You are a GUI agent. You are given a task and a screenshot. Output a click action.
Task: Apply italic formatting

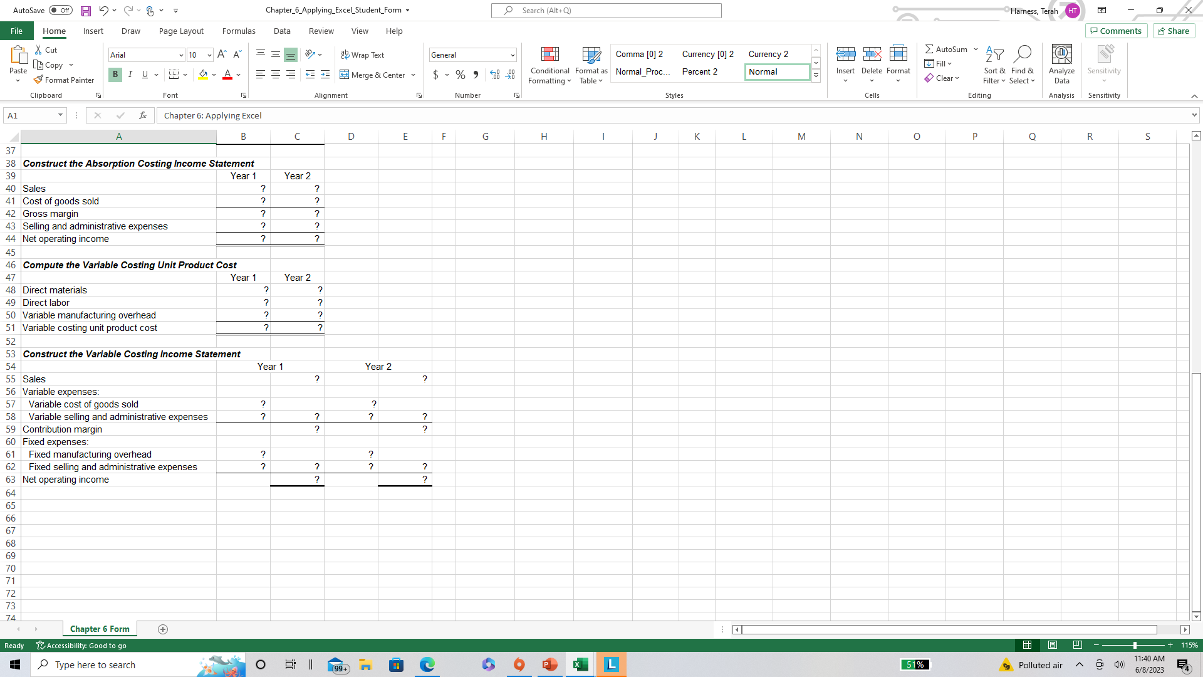coord(130,75)
